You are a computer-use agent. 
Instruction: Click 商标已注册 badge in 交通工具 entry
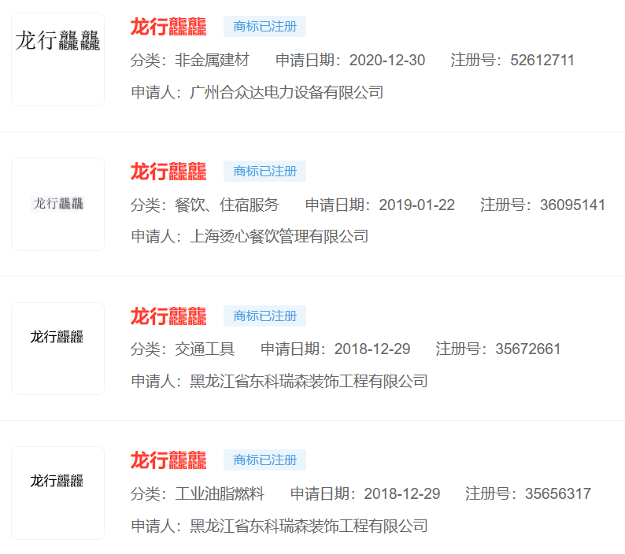pyautogui.click(x=264, y=316)
